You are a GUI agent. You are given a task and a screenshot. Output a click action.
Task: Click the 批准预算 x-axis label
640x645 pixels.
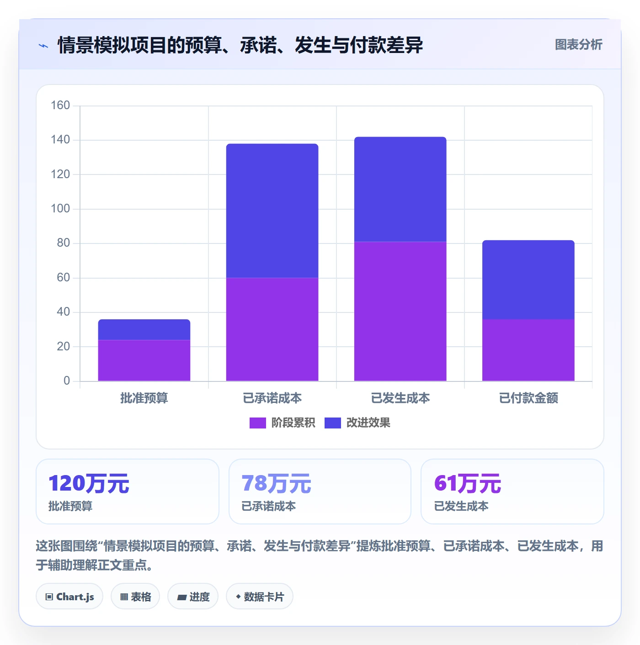tap(144, 398)
